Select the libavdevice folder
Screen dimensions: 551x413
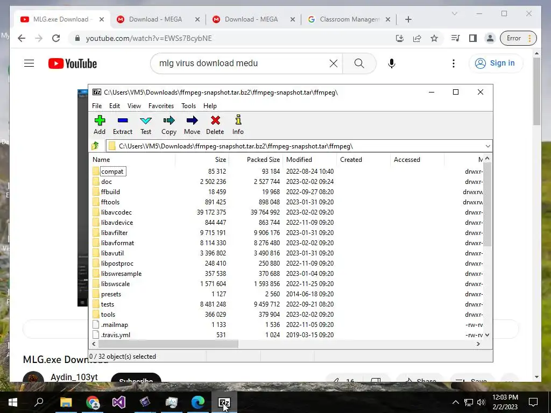[x=117, y=222]
